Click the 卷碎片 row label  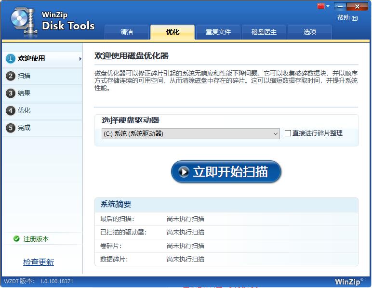(x=111, y=246)
